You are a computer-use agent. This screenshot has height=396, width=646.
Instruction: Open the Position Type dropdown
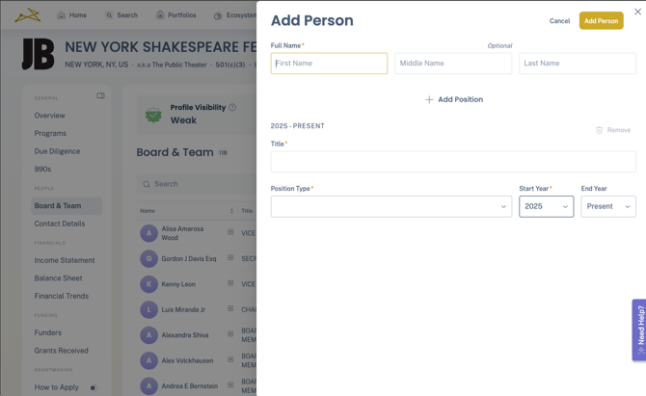390,206
